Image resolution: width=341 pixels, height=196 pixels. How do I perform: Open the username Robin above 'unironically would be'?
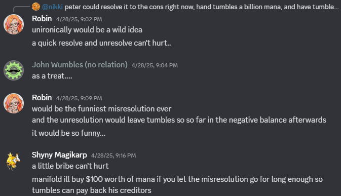coord(42,19)
